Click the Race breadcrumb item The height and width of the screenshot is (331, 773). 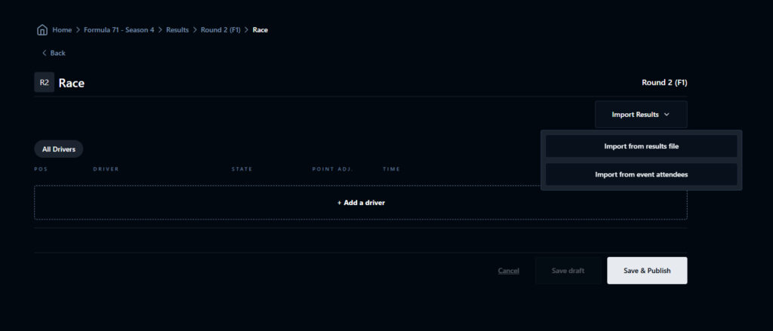pos(260,30)
